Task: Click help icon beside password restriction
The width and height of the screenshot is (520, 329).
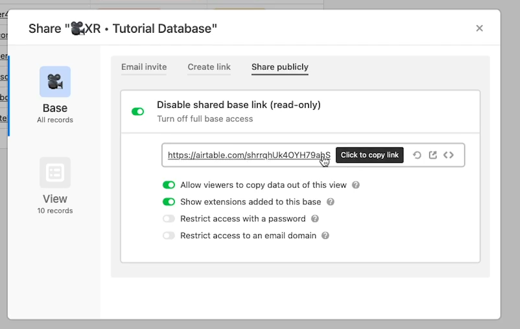Action: tap(315, 219)
